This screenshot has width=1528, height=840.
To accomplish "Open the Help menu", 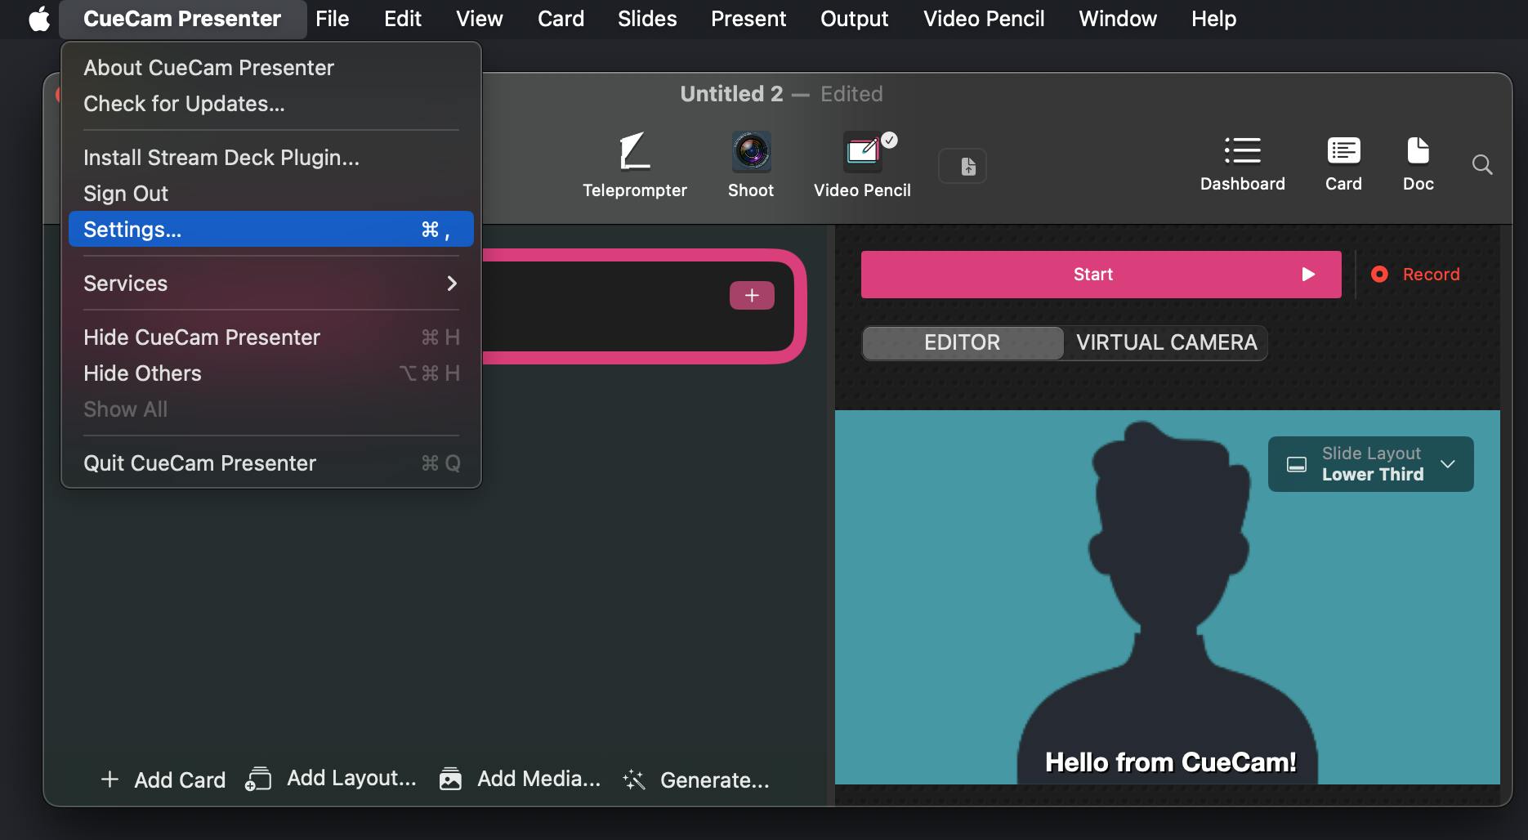I will click(x=1213, y=19).
